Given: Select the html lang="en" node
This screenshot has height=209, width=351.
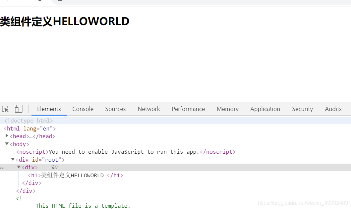Looking at the screenshot, I should coord(30,129).
